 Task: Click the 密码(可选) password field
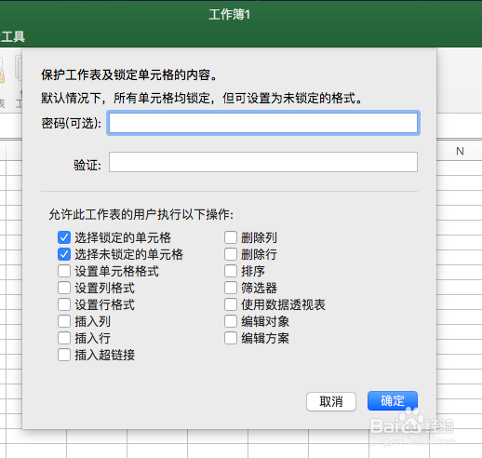click(x=263, y=123)
